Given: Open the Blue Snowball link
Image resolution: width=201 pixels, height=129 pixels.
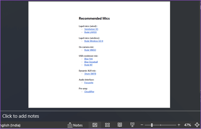Looking at the screenshot, I should tap(91, 62).
